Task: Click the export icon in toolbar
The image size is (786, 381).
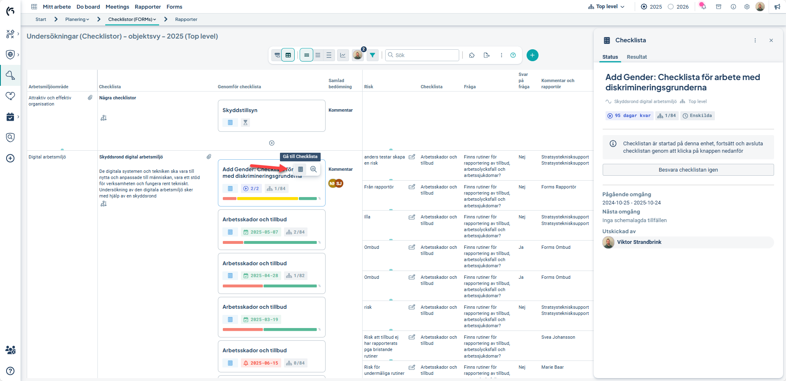Action: (486, 55)
